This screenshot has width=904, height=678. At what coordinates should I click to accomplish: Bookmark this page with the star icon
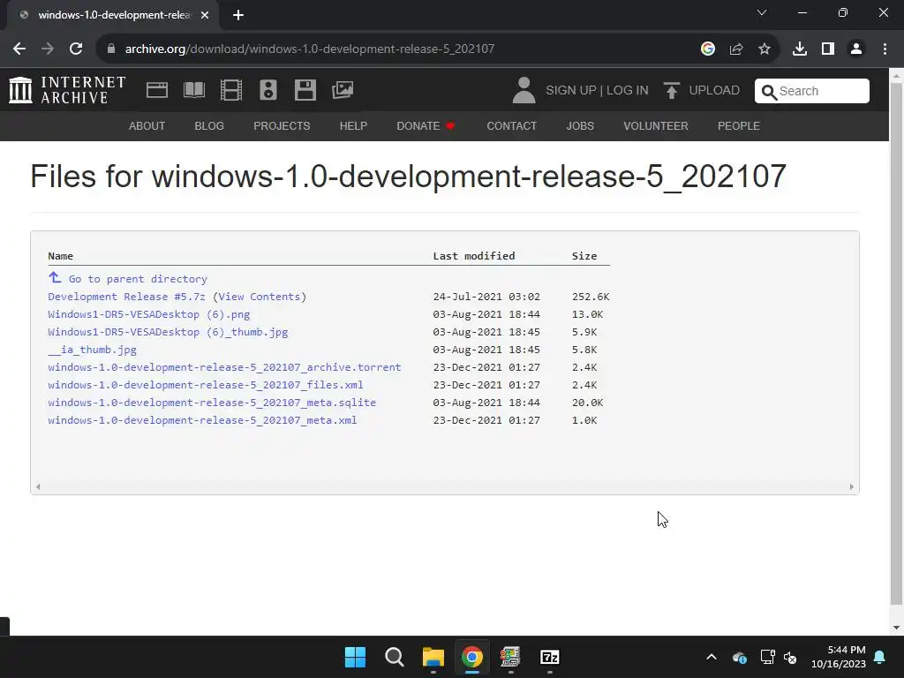point(765,49)
